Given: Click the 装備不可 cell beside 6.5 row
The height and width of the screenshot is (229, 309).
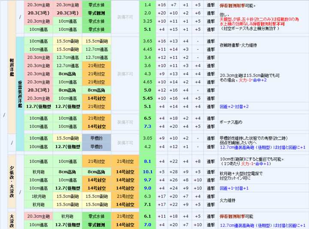Looking at the screenshot, I should pos(125,122).
